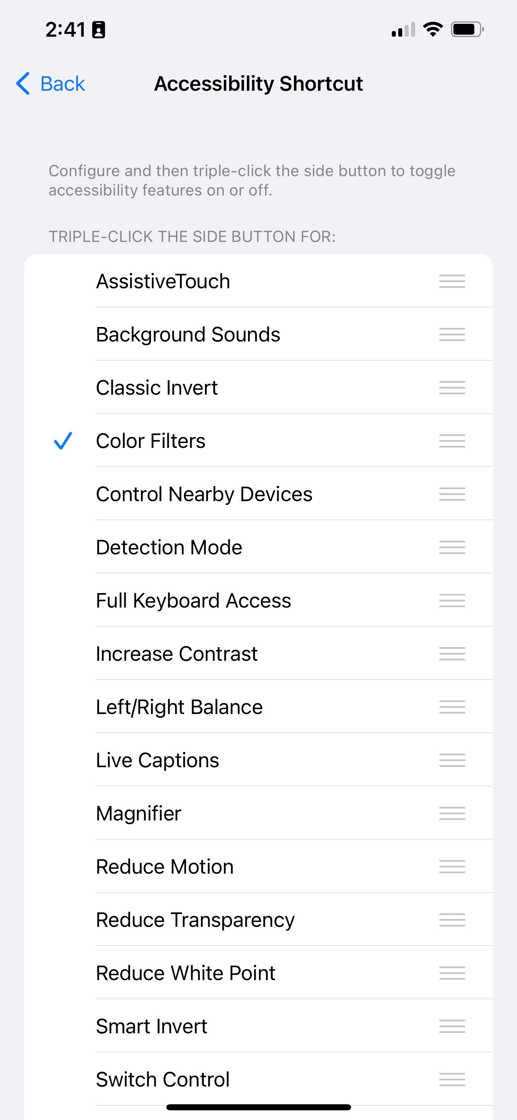Image resolution: width=517 pixels, height=1120 pixels.
Task: Tap the blue back chevron arrow
Action: (x=23, y=83)
